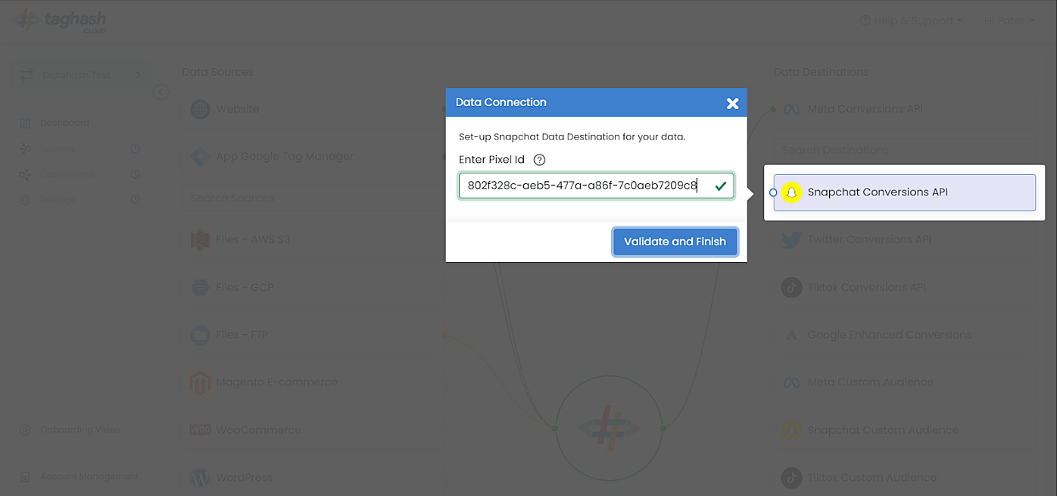Open the Help & Support dropdown

pyautogui.click(x=911, y=20)
